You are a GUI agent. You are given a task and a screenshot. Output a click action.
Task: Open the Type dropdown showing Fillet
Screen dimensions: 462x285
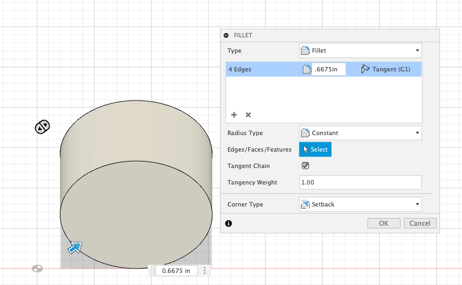(360, 51)
